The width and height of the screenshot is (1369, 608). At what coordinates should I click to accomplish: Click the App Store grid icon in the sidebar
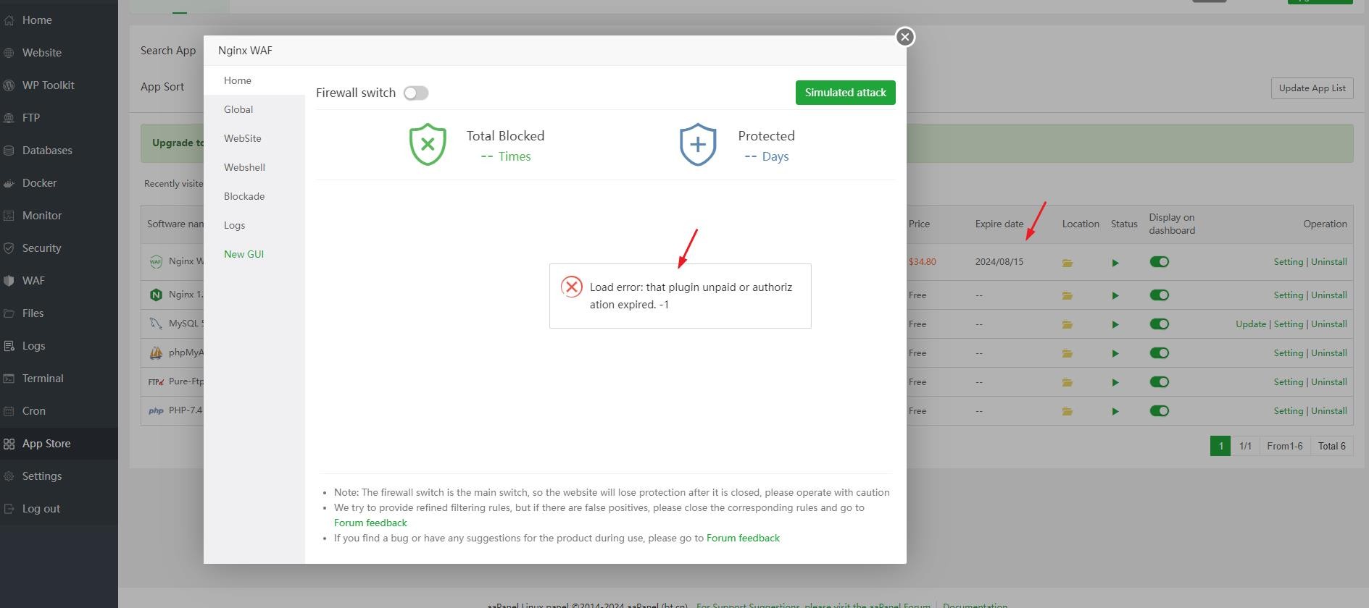tap(9, 444)
